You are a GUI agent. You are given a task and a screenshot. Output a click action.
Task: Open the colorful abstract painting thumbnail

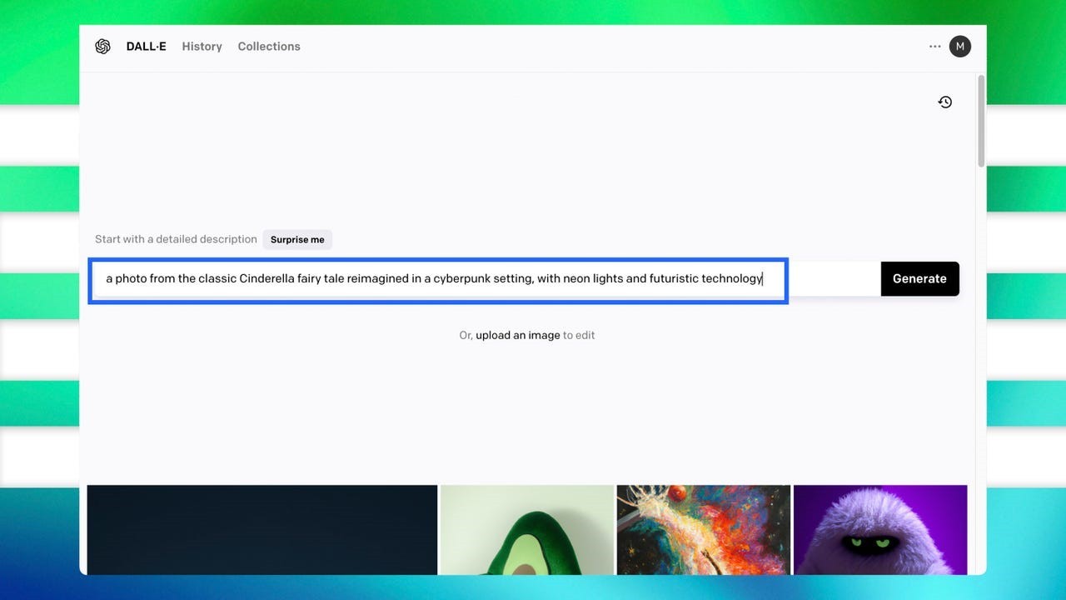[703, 529]
